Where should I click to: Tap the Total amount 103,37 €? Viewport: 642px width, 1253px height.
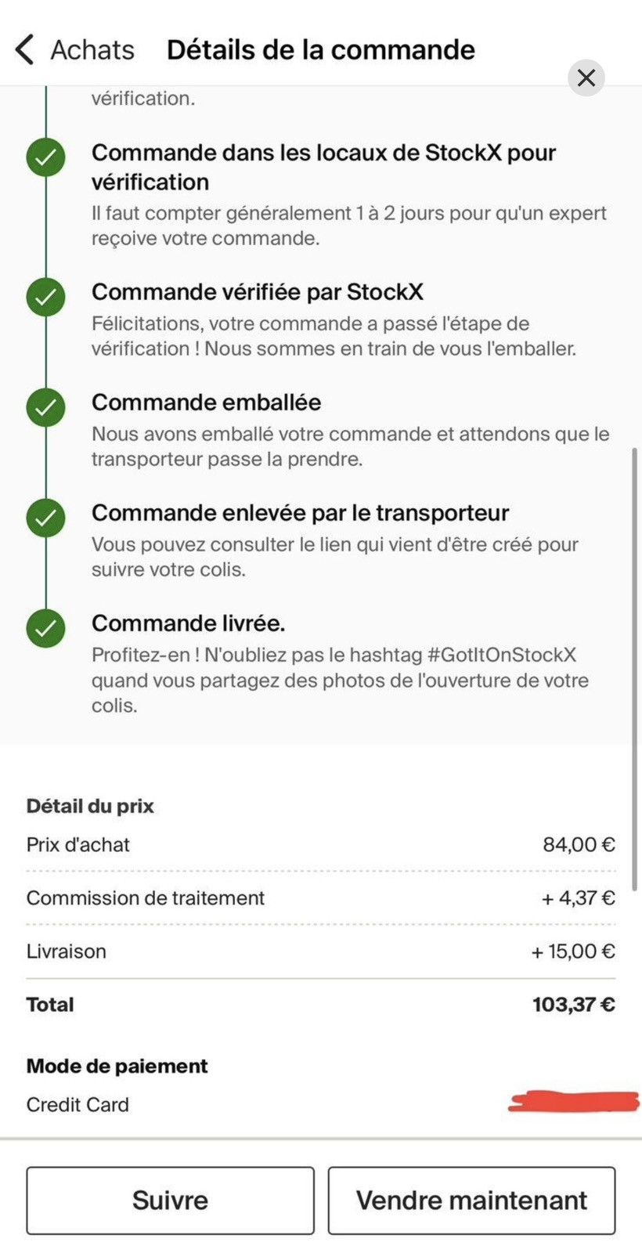[574, 1005]
